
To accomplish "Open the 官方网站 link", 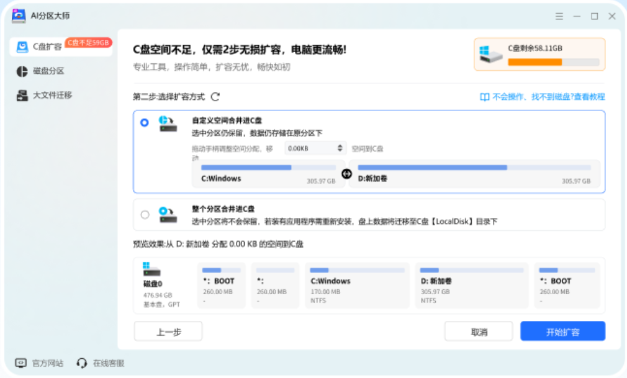I will pos(48,363).
